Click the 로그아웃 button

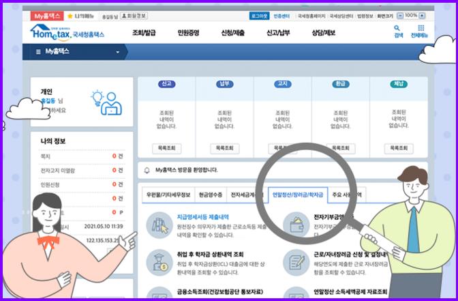pyautogui.click(x=259, y=16)
